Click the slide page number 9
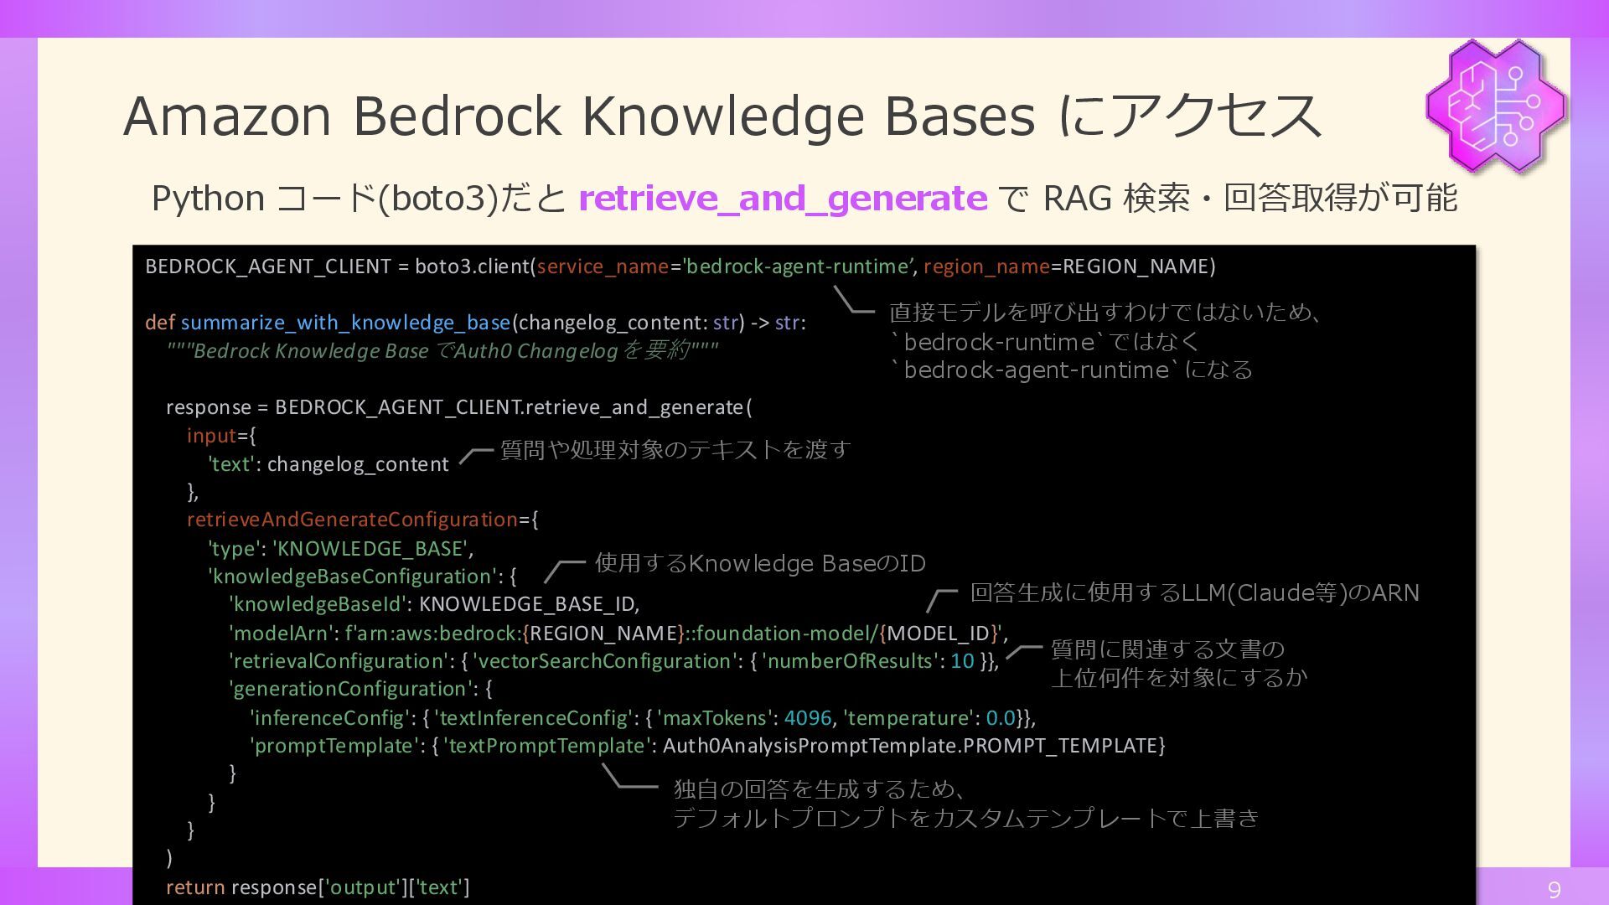 tap(1554, 890)
